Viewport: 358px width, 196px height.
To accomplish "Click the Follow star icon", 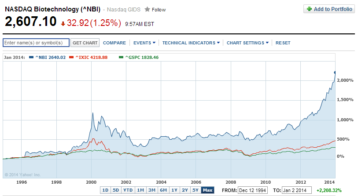I will pos(147,9).
